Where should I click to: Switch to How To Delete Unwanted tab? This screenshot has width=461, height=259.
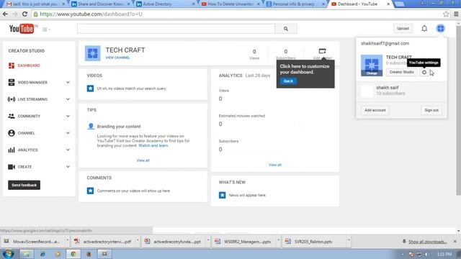tap(230, 4)
